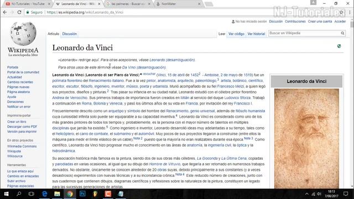Open Donaciones in the sidebar
Image resolution: width=354 pixels, height=199 pixels.
pyautogui.click(x=15, y=102)
